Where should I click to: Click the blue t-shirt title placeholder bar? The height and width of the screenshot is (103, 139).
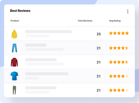[47, 74]
